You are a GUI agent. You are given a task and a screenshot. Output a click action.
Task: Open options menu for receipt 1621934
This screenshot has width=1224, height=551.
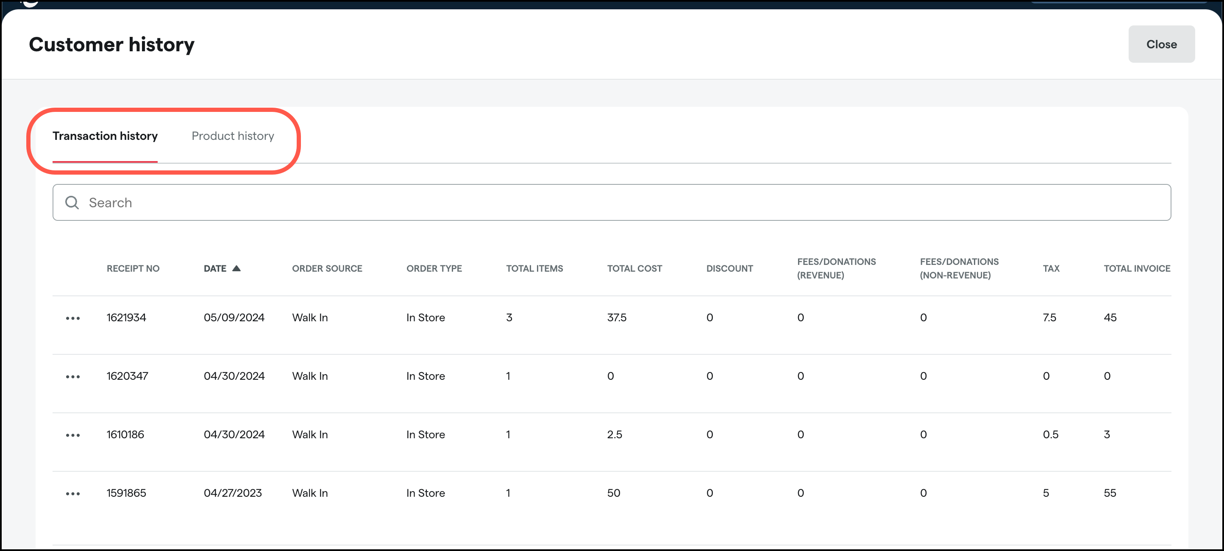pos(73,318)
